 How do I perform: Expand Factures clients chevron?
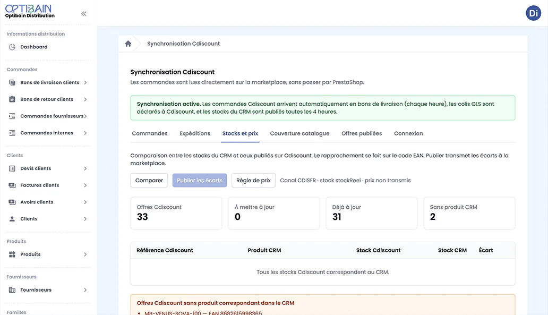coord(85,185)
